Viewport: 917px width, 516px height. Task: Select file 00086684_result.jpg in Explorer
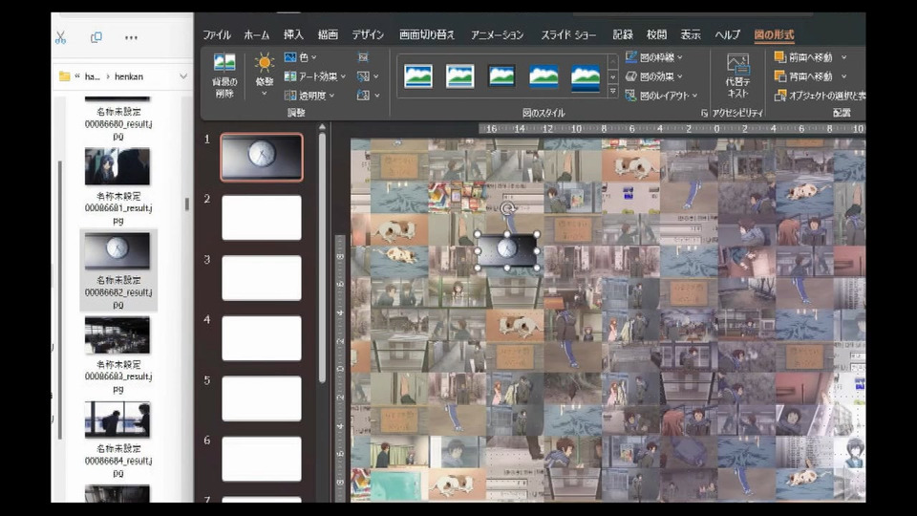click(x=117, y=439)
